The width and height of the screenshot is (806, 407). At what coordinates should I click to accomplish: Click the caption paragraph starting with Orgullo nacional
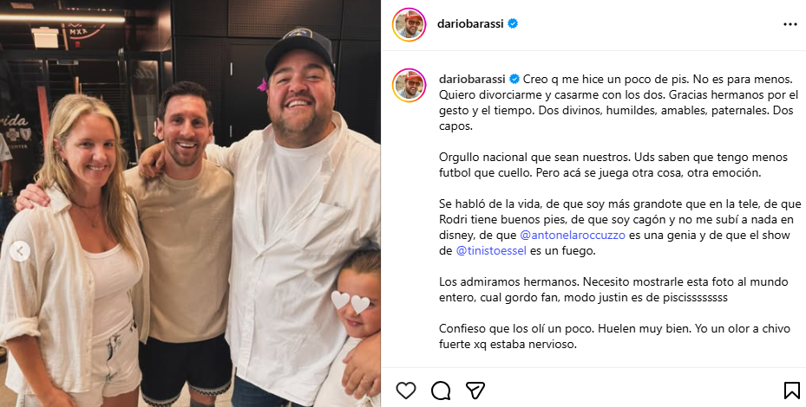pos(616,165)
